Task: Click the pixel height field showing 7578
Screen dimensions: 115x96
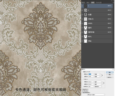Action: [x=91, y=77]
